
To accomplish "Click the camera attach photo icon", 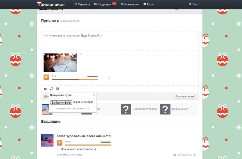I will [x=45, y=89].
